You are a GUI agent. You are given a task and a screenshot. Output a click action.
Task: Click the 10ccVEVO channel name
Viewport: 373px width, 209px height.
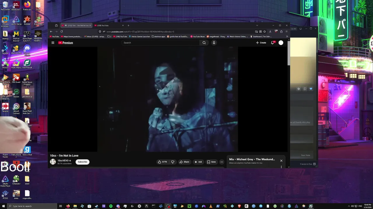point(63,161)
